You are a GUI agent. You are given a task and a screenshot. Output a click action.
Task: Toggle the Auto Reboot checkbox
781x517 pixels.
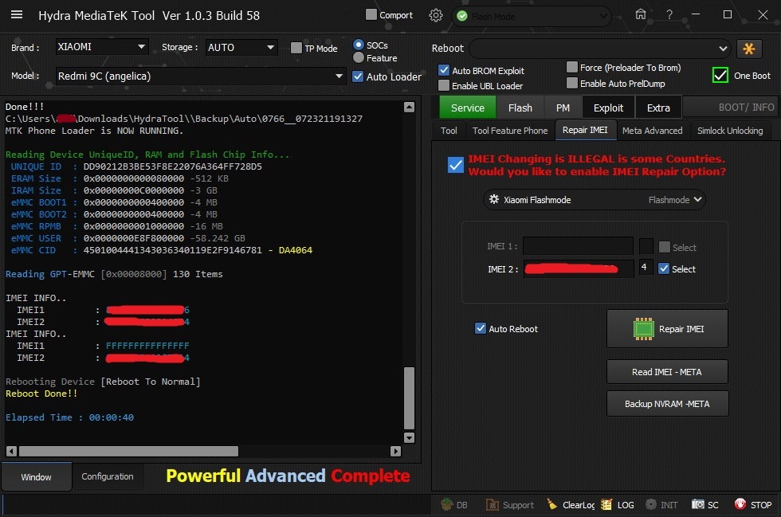480,328
